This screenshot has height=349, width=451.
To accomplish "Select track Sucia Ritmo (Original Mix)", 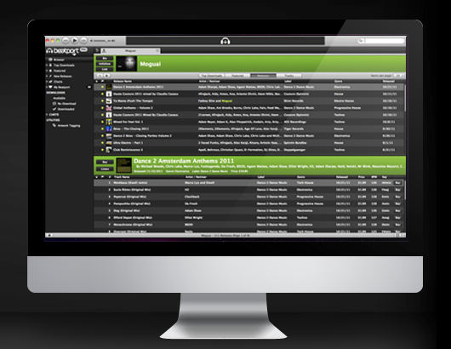I will (x=248, y=190).
